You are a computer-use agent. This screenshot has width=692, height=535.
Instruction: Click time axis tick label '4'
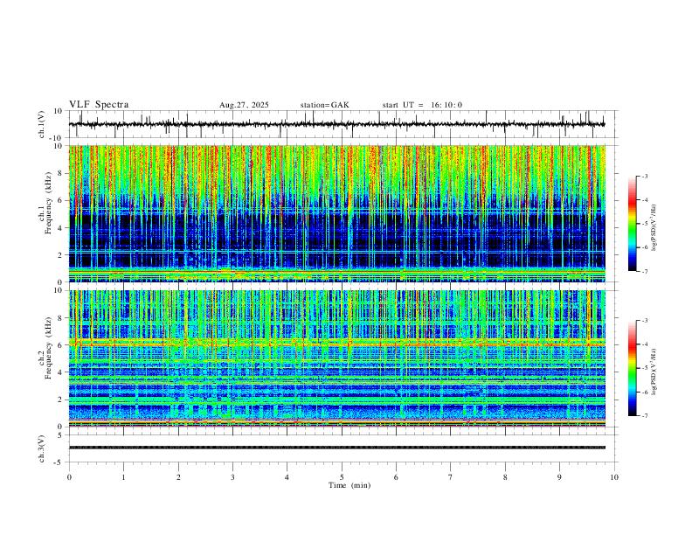[287, 477]
